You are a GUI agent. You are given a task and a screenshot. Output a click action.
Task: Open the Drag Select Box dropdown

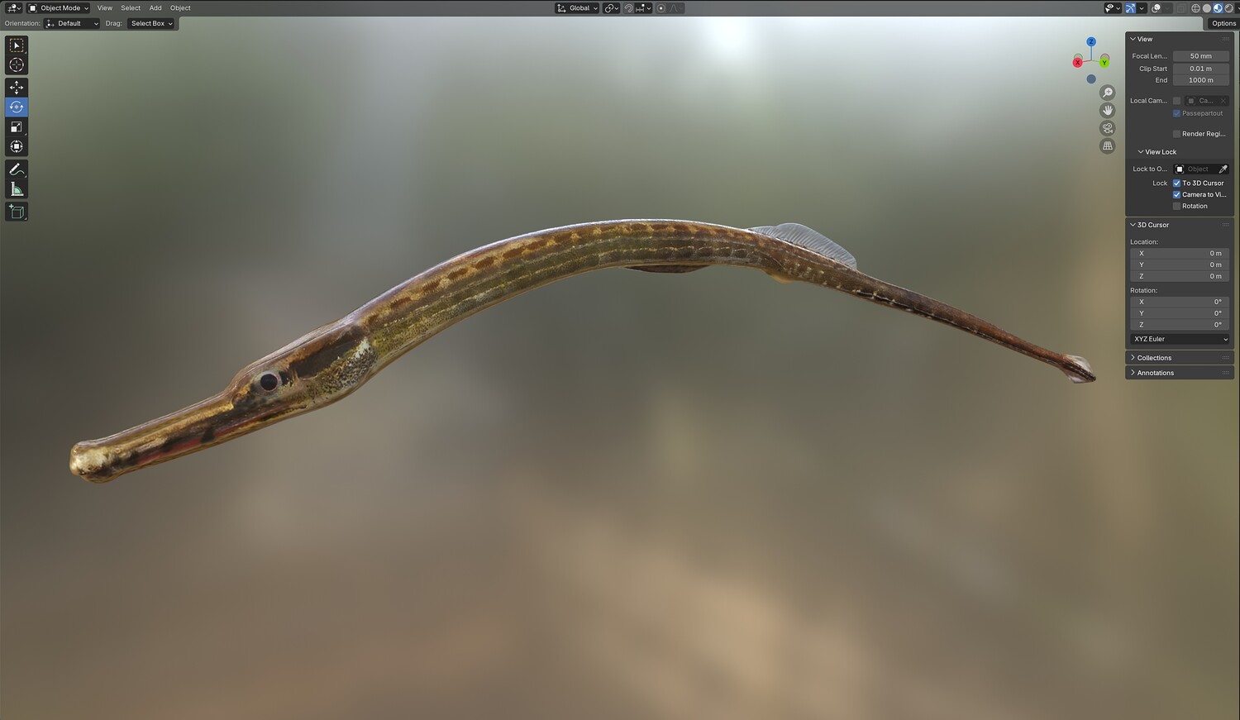(151, 24)
